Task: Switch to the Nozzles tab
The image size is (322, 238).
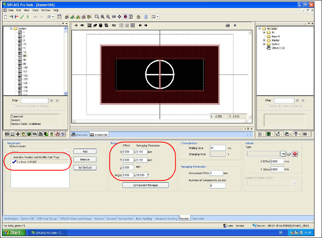Action: pyautogui.click(x=99, y=219)
